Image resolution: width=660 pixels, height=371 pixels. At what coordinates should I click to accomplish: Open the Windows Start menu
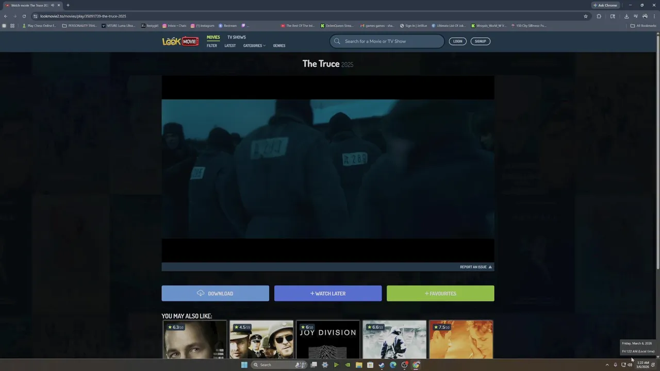click(x=244, y=365)
